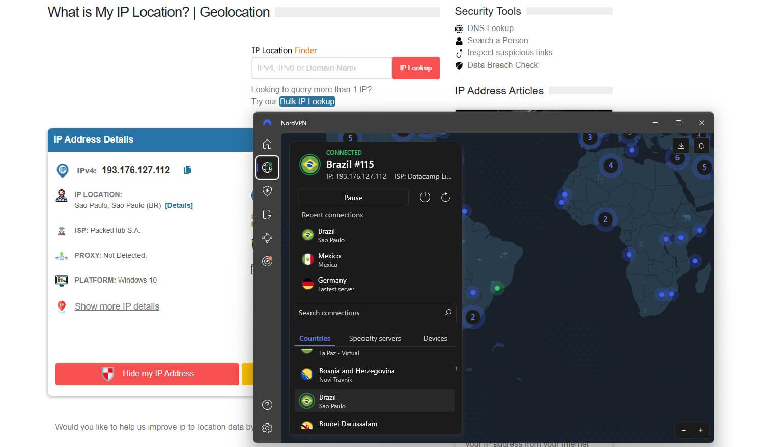This screenshot has height=447, width=764.
Task: Select Brazil Sao Paulo in country list
Action: tap(375, 401)
